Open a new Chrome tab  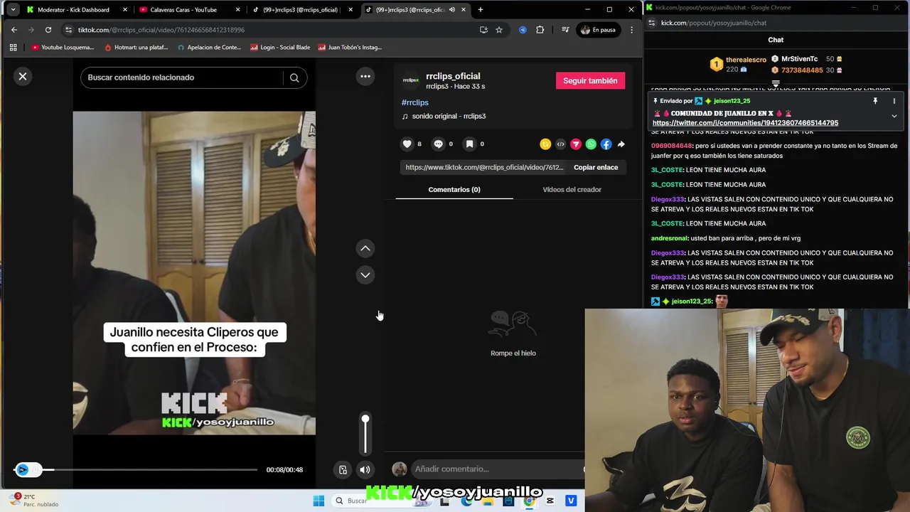(481, 10)
